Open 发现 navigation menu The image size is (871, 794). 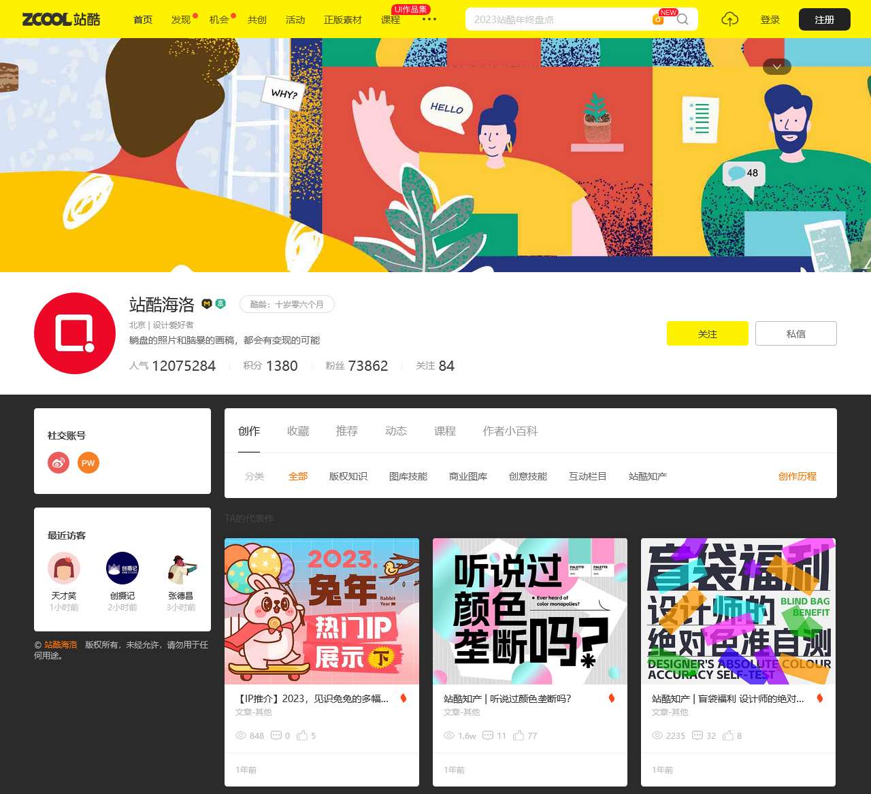tap(181, 20)
